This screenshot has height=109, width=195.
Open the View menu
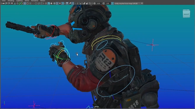[x=4, y=1]
